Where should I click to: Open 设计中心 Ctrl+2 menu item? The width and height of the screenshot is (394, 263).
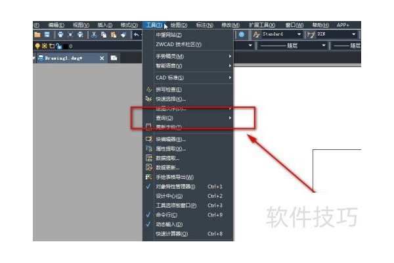click(x=188, y=196)
